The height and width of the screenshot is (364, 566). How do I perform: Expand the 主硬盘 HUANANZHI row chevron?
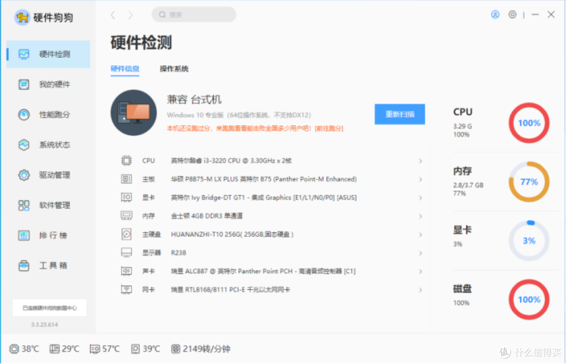[420, 235]
